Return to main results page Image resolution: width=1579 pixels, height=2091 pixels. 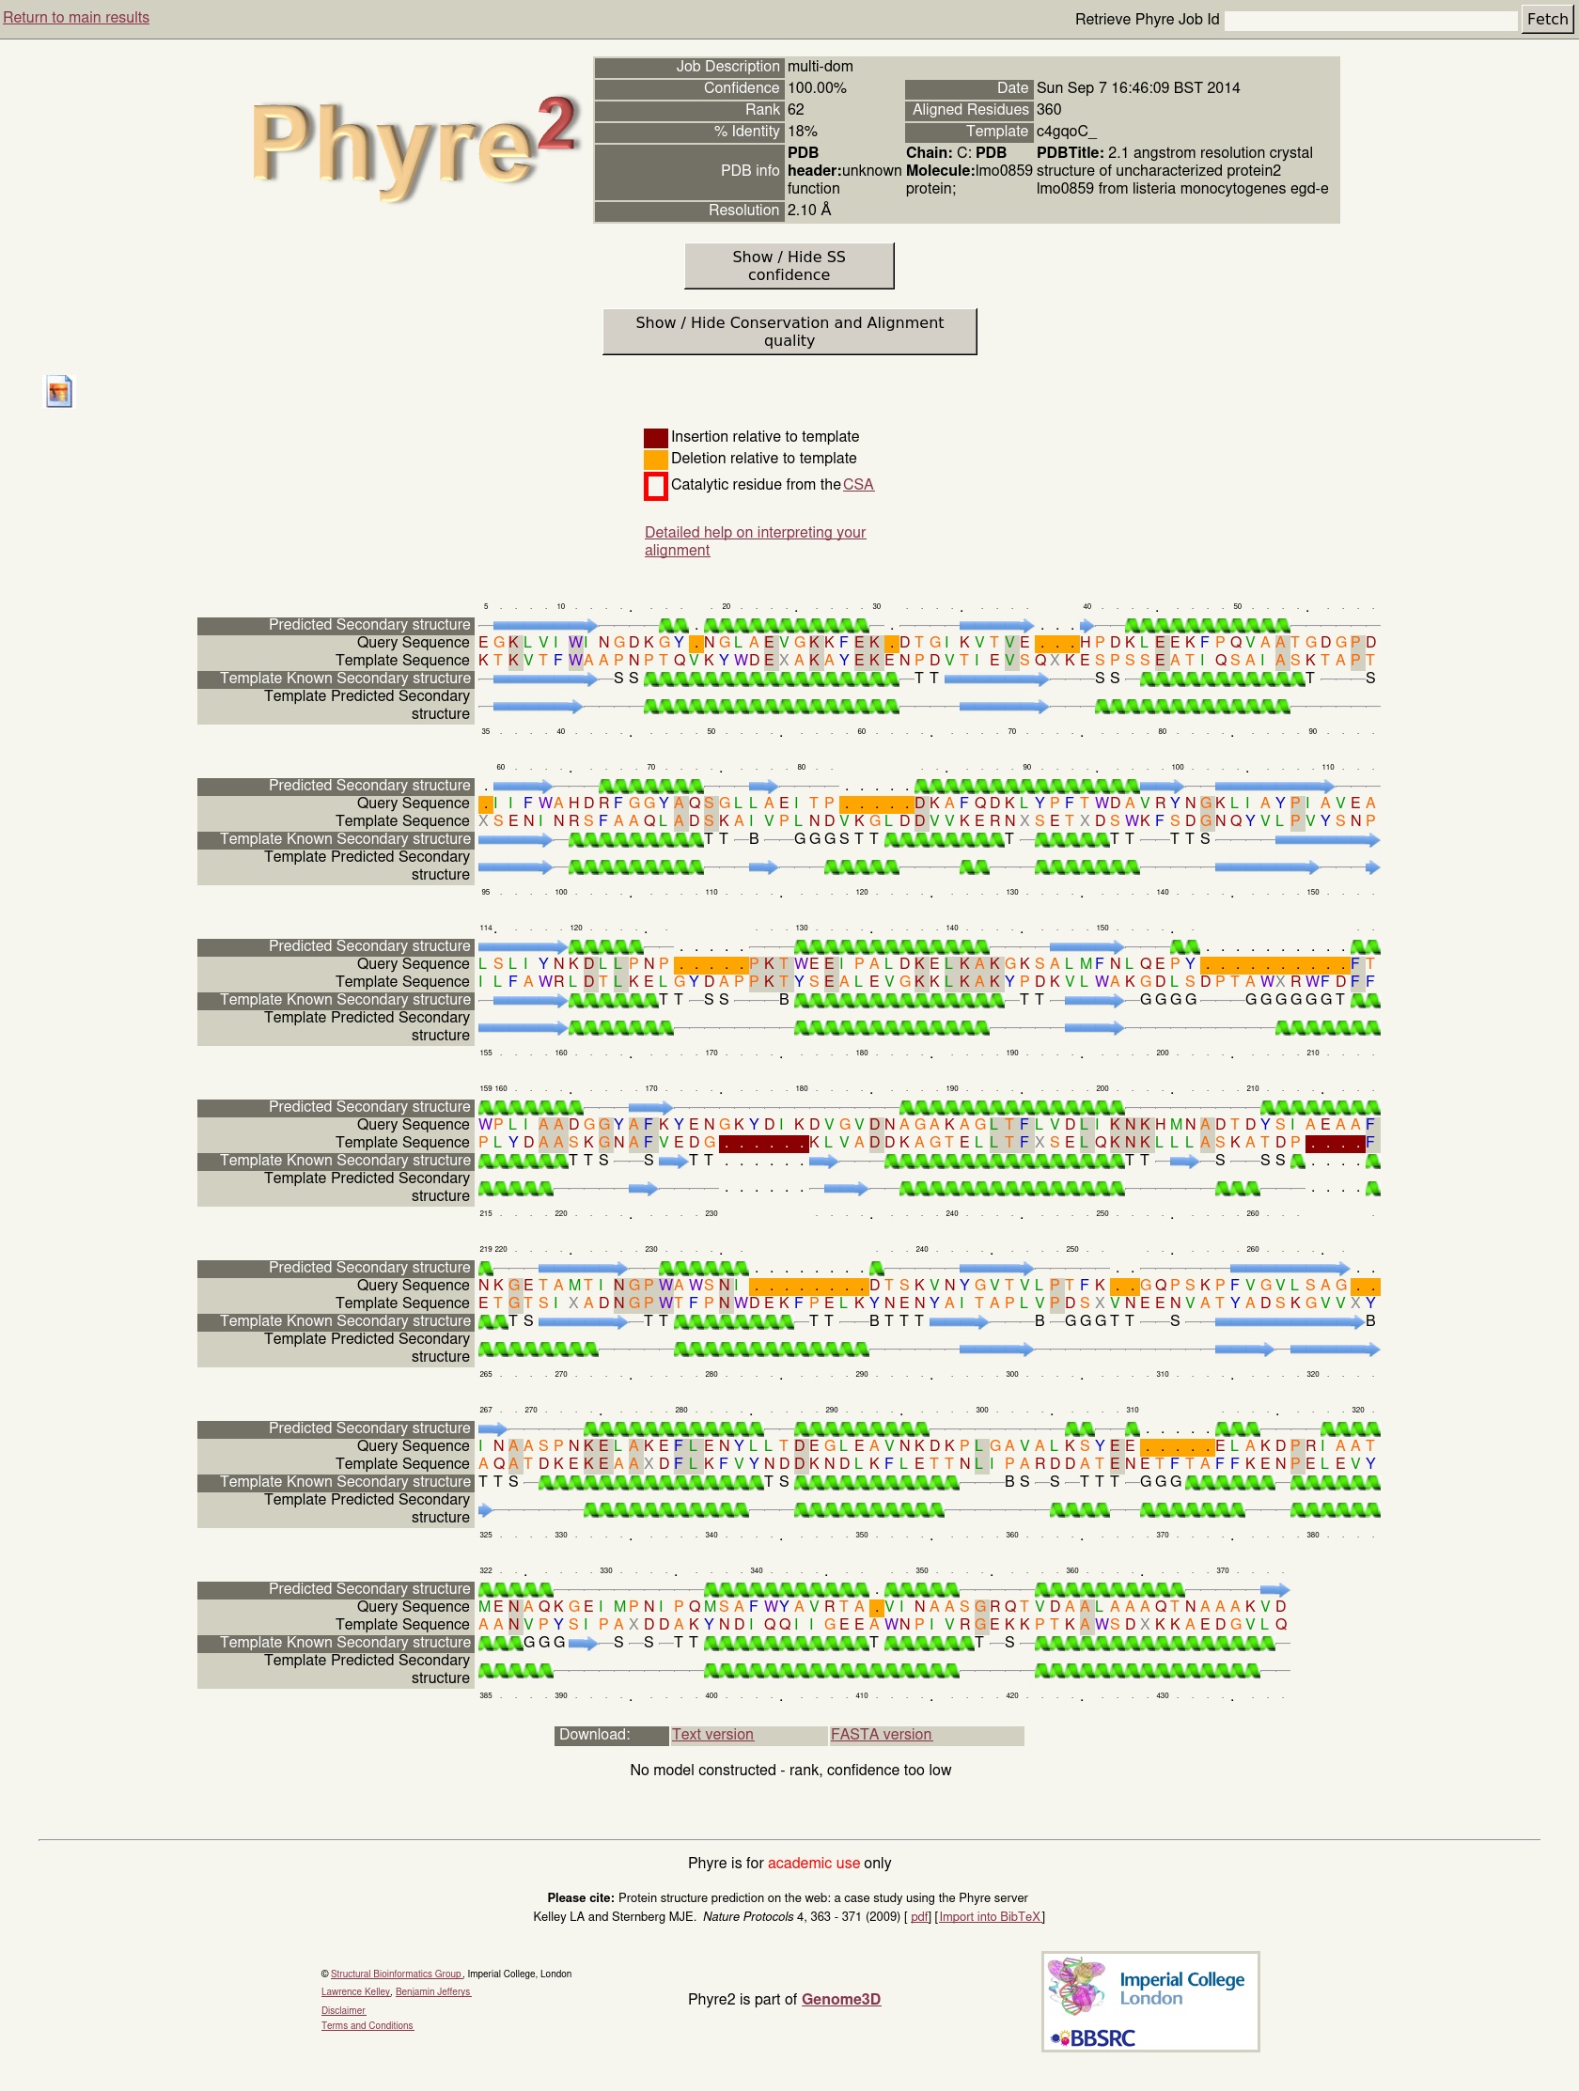click(x=75, y=18)
